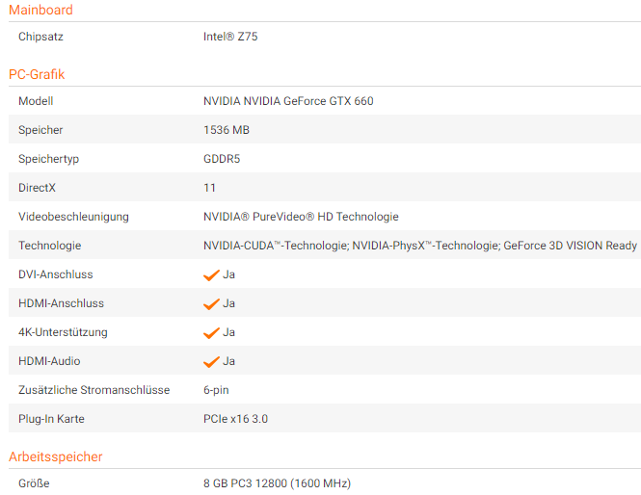The width and height of the screenshot is (641, 495).
Task: Select the GDDR5 value
Action: pyautogui.click(x=222, y=159)
